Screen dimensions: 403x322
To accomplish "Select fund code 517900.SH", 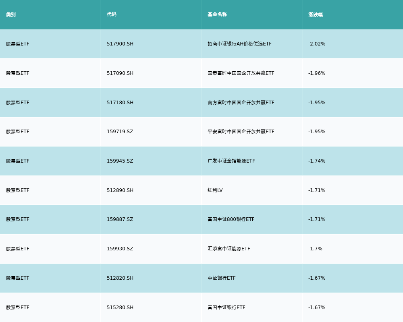I will tap(120, 44).
